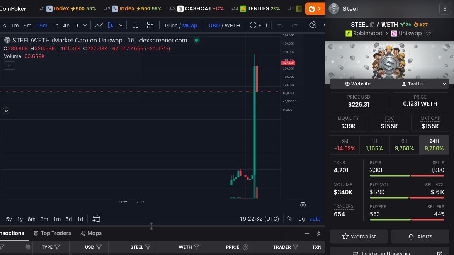Open the chart style dropdown arrow
This screenshot has width=454, height=255.
[x=121, y=25]
